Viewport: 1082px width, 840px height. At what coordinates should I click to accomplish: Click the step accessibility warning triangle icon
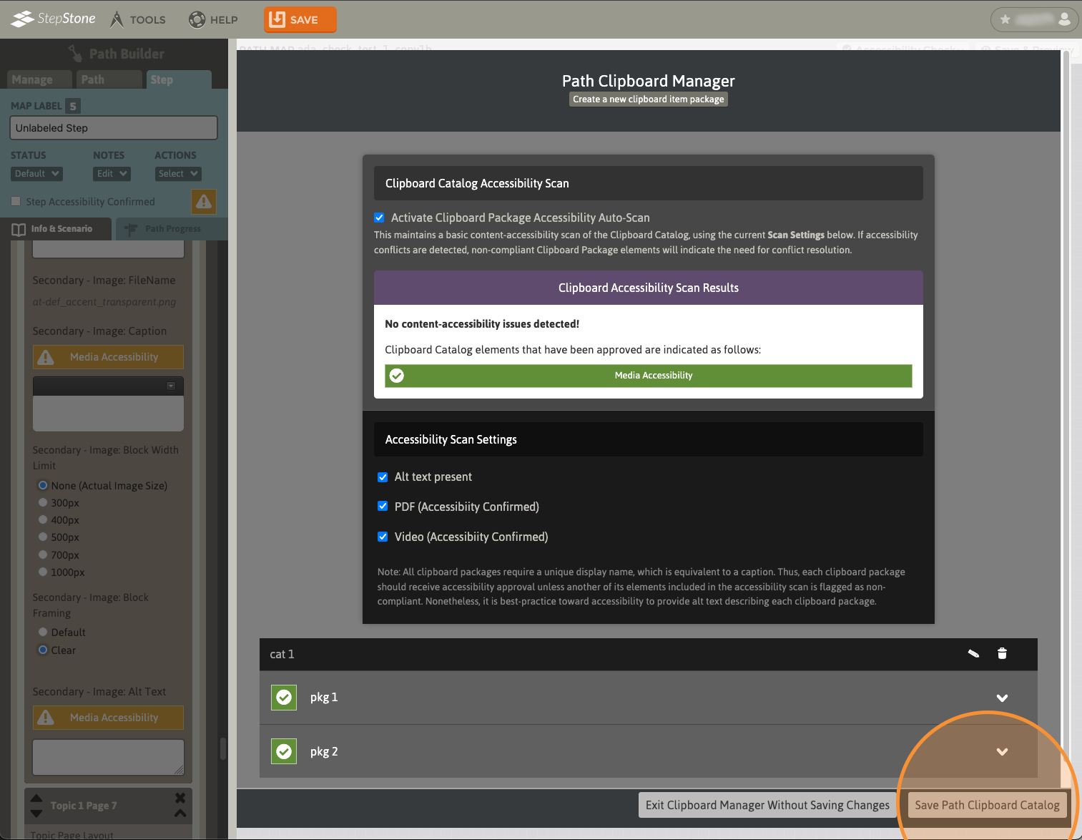204,202
